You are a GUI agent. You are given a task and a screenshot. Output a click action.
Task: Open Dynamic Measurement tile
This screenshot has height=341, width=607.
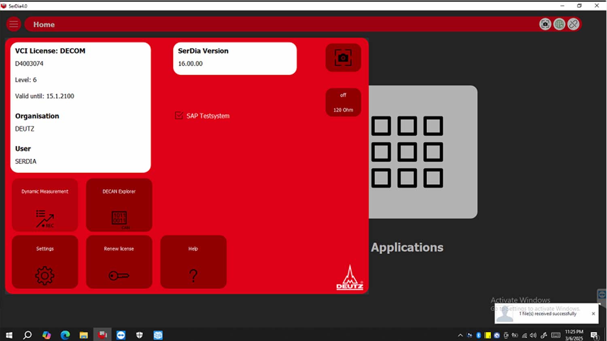click(45, 205)
